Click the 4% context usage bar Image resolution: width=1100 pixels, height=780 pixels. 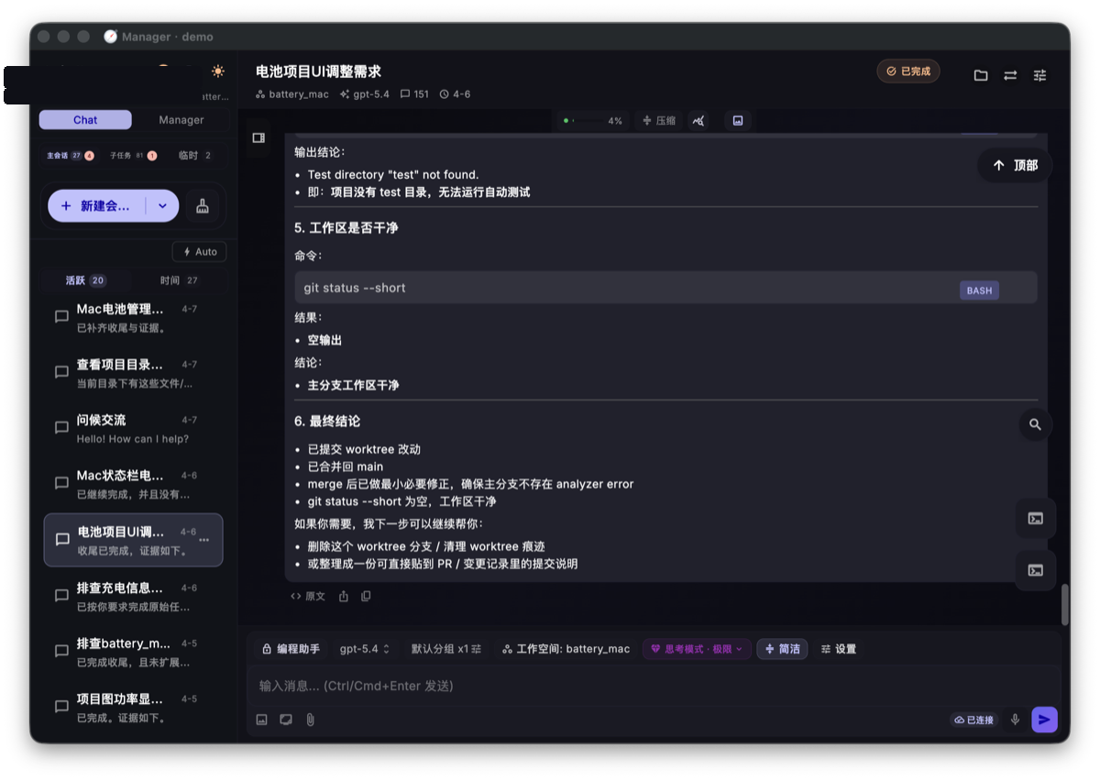coord(593,121)
